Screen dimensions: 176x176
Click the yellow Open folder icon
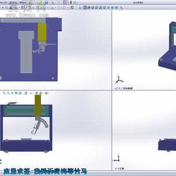(40, 2)
